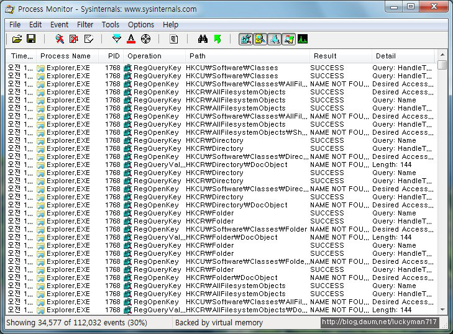Click the events count status bar text

77,323
